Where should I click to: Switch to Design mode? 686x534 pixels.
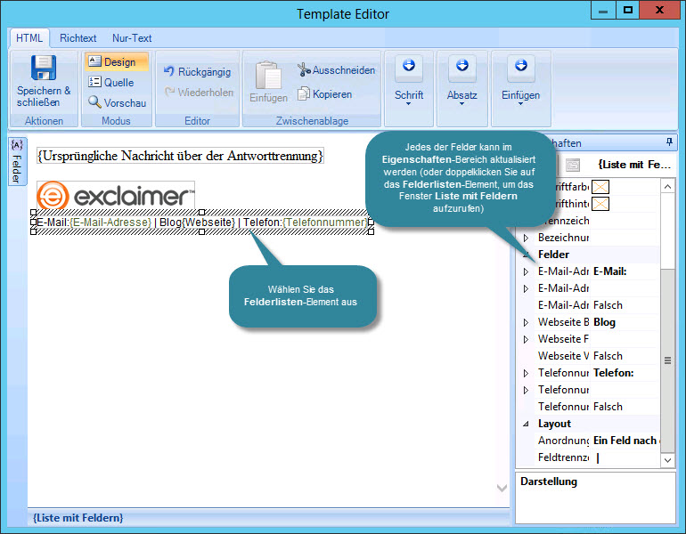[116, 61]
